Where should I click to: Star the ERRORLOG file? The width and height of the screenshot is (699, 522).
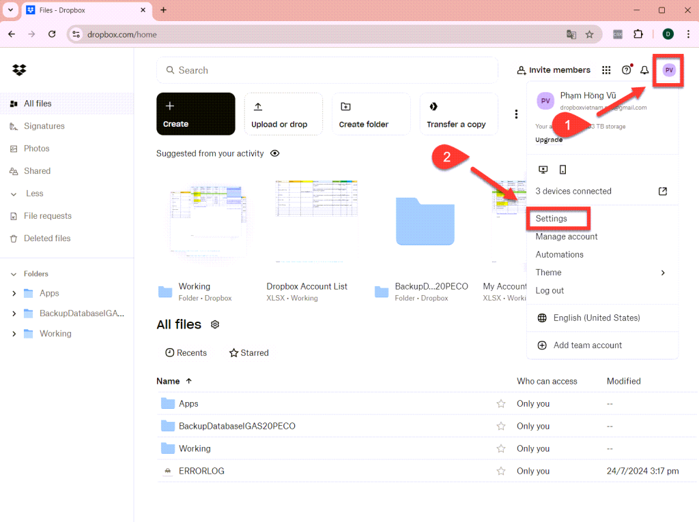[500, 471]
